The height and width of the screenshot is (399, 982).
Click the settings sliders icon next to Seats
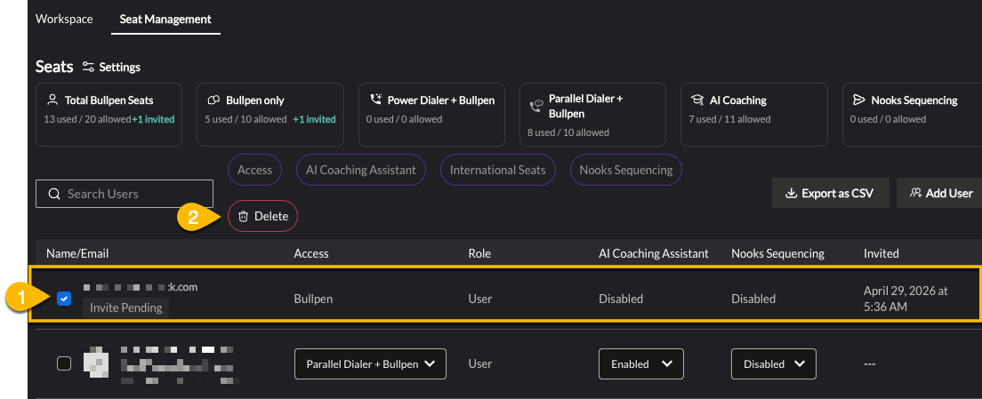88,67
